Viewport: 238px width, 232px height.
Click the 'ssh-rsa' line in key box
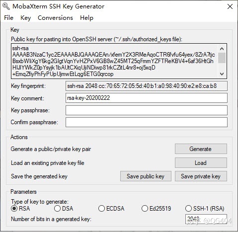tap(20, 48)
